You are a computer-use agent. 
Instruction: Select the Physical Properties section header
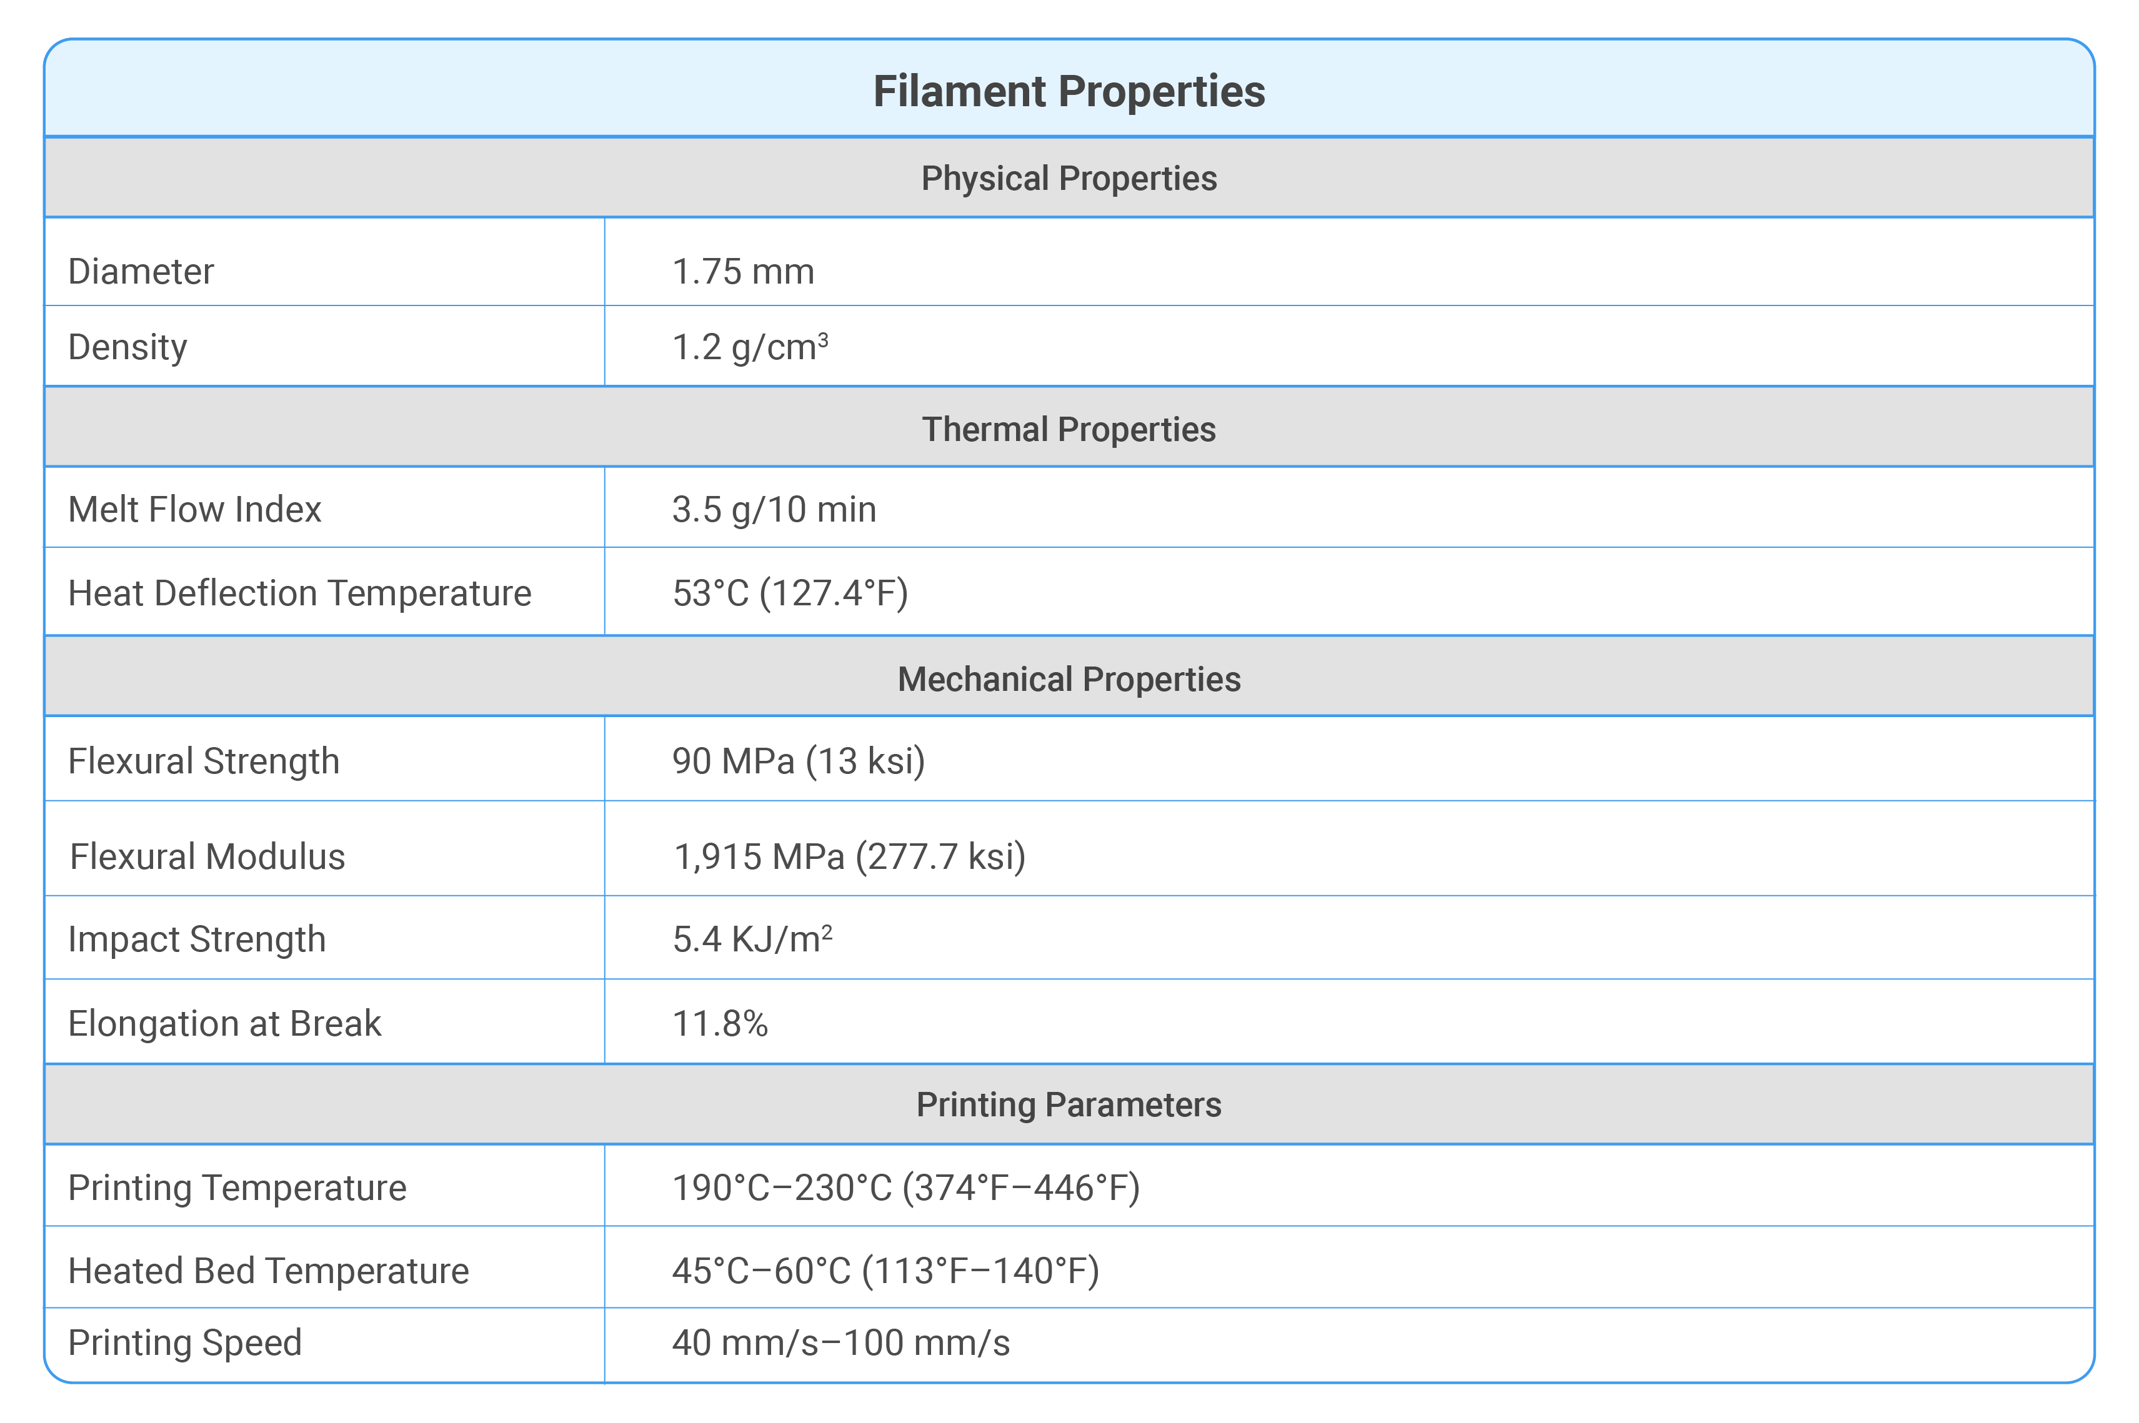point(1069,178)
